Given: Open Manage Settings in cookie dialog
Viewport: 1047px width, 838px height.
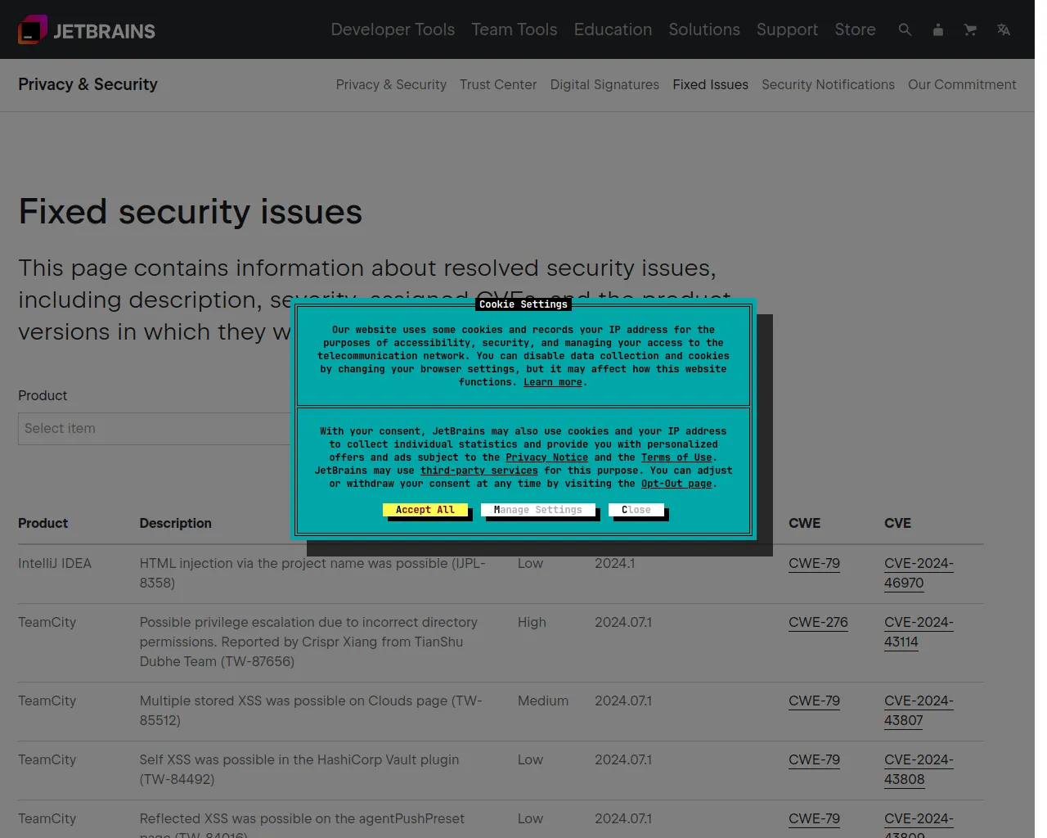Looking at the screenshot, I should (x=538, y=510).
